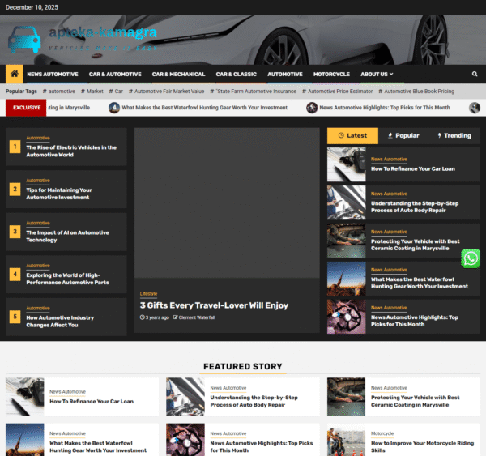Click author link Clement Waterfall
The image size is (486, 456).
tap(197, 317)
